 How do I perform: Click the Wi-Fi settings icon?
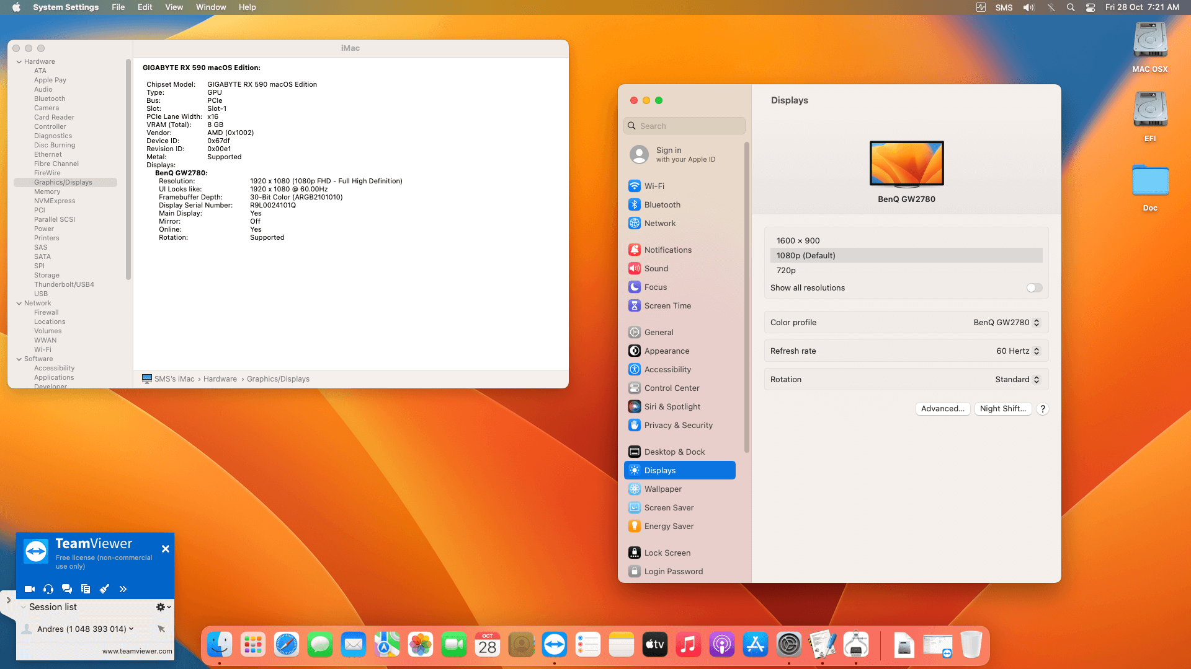point(634,185)
